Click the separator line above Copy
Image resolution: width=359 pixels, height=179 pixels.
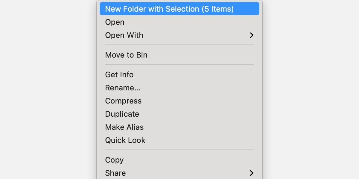tap(180, 150)
